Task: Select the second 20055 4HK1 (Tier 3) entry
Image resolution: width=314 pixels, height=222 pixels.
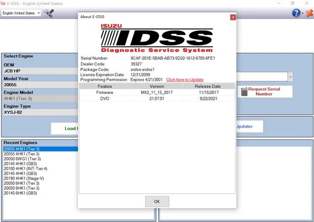Action: (x=22, y=154)
